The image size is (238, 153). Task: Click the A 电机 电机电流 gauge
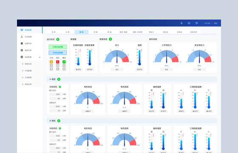tap(88, 98)
